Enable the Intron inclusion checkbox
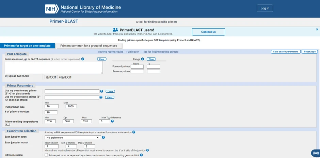Screen dimensions: 320x158 pos(46,155)
